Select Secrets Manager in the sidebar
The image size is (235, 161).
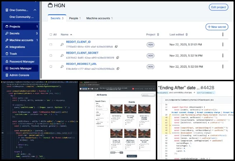20,68
